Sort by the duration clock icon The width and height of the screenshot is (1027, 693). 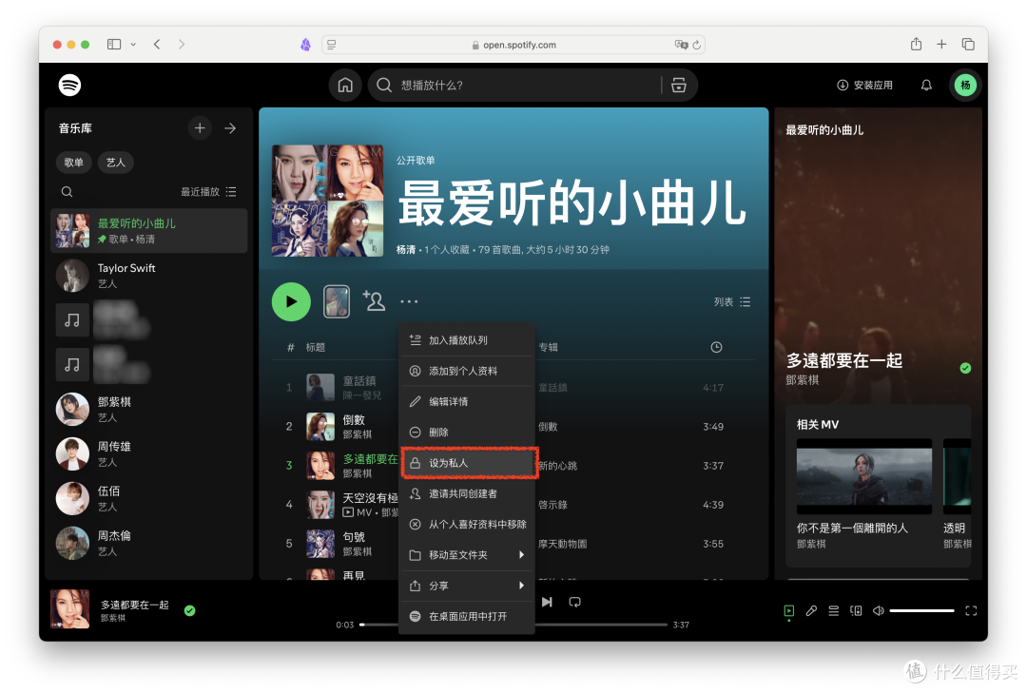(717, 347)
